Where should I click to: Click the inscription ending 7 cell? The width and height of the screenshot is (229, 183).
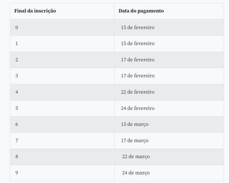[17, 141]
